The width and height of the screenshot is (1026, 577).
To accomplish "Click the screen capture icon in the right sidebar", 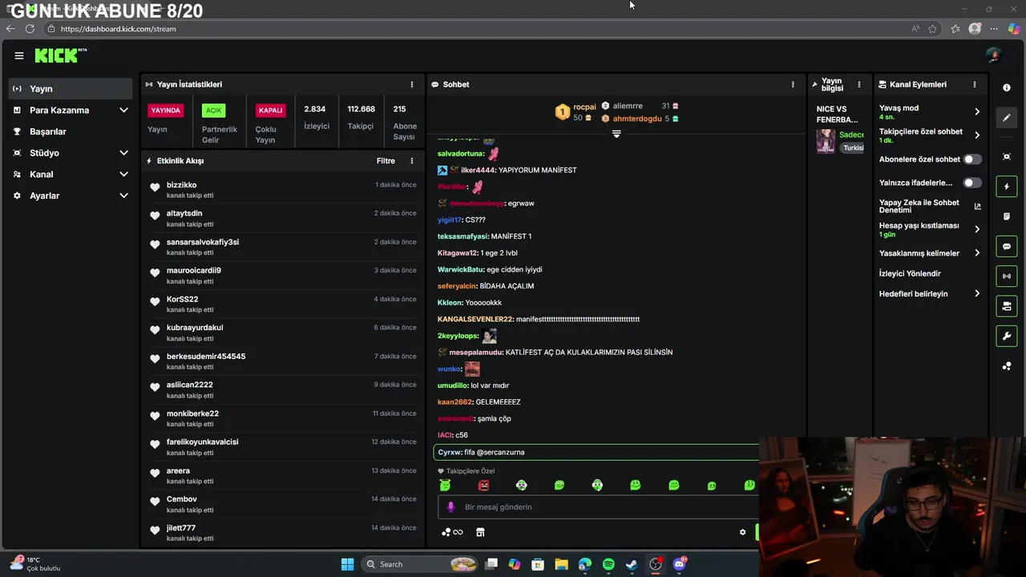I will (1007, 156).
